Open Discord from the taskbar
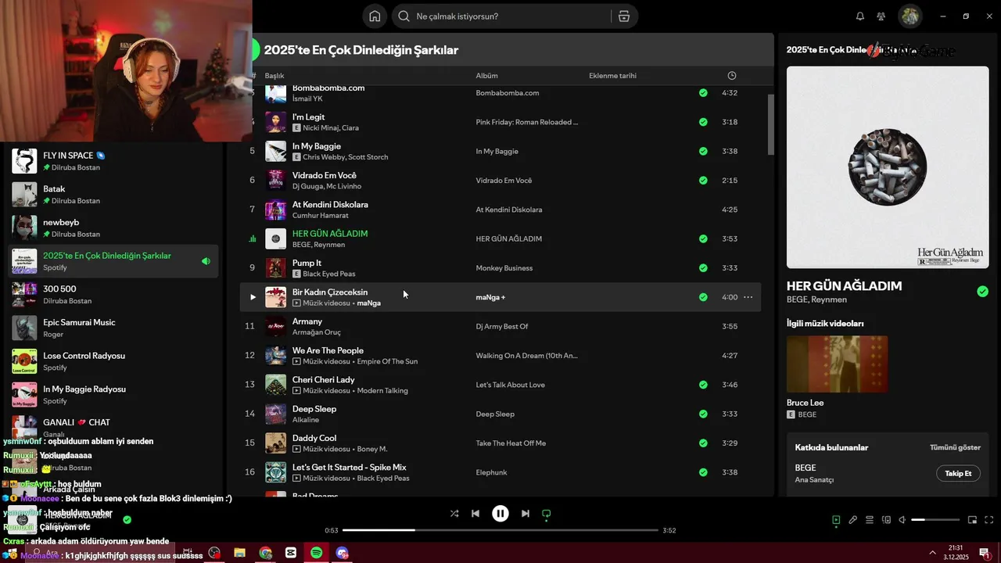 tap(342, 553)
